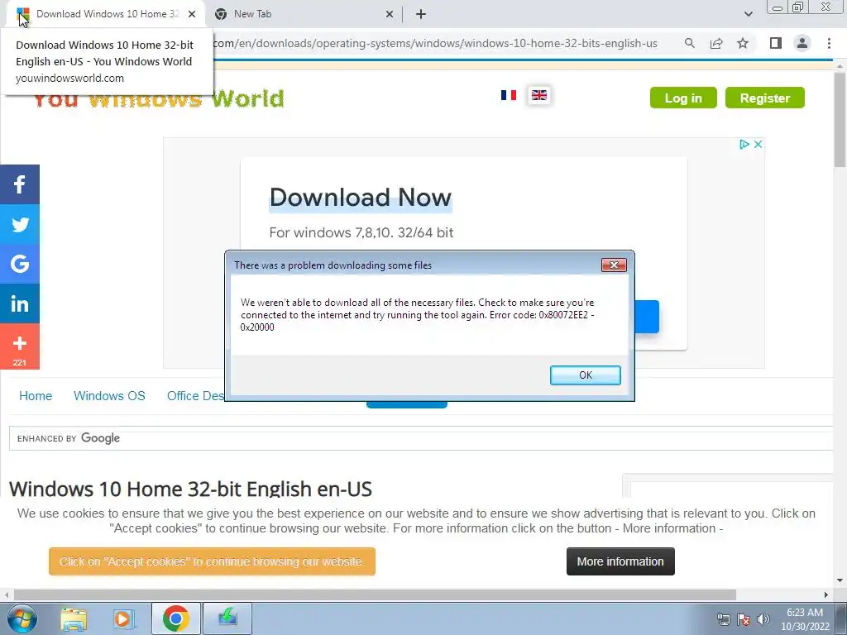Open the download tool taskbar icon
The height and width of the screenshot is (635, 847).
click(227, 618)
